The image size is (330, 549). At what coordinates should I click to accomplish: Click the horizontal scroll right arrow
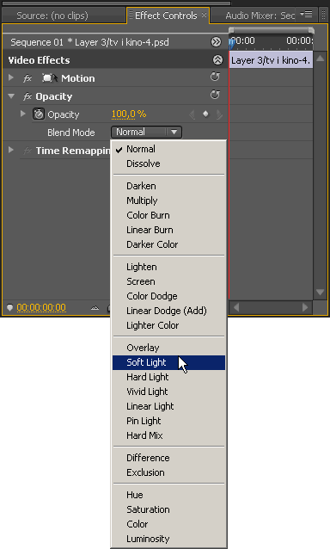[x=305, y=307]
